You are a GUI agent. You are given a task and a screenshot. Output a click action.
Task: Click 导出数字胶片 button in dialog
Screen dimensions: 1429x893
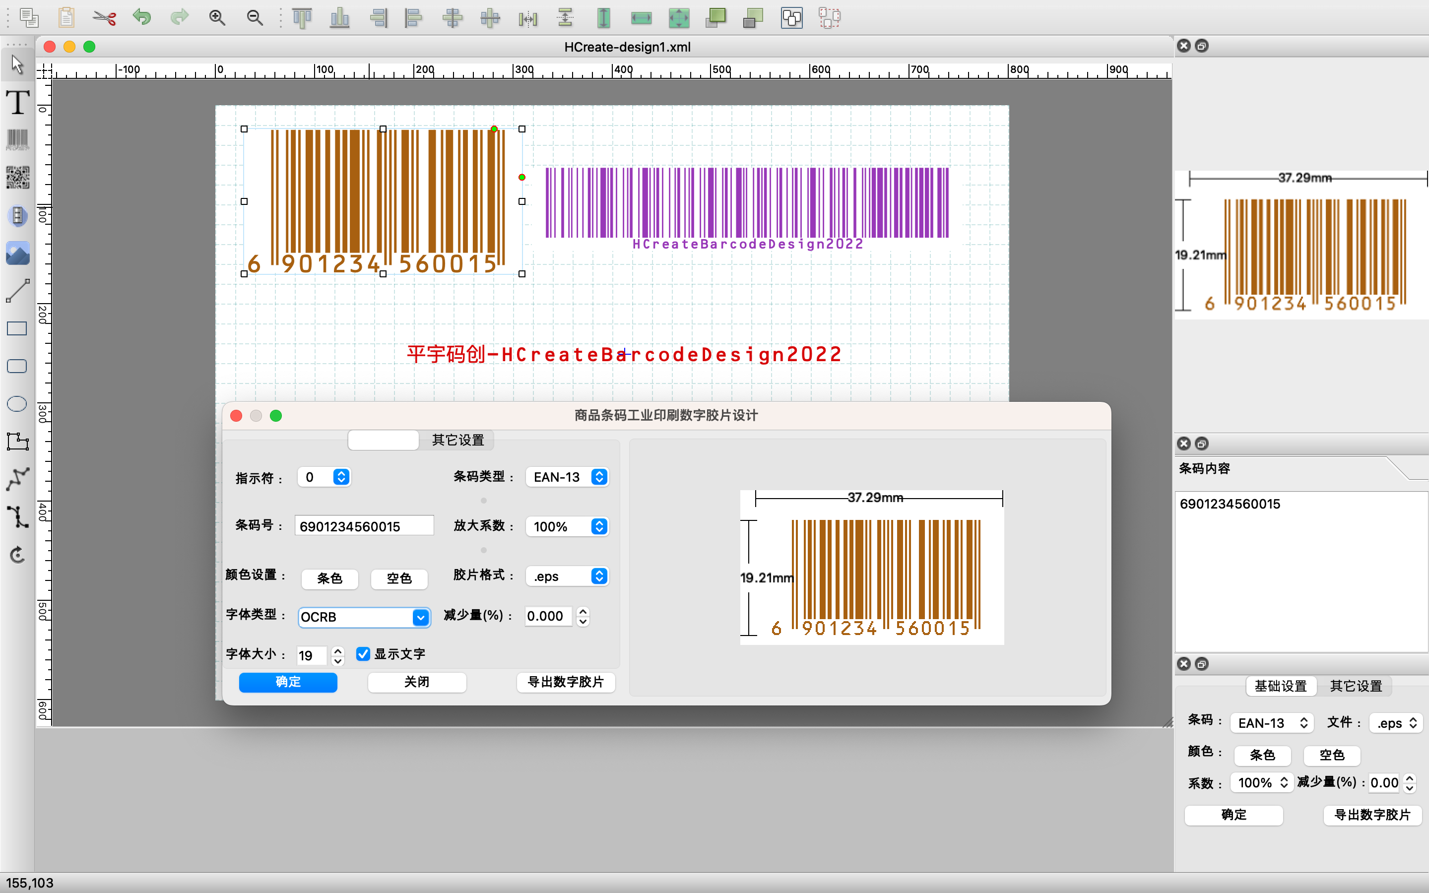coord(565,682)
